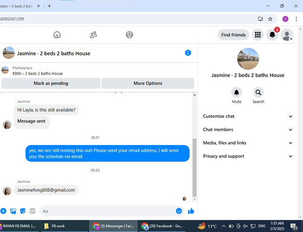
Task: Click the 'Jasmine · 2 beds 2 baths House' chat title
Action: 53,53
